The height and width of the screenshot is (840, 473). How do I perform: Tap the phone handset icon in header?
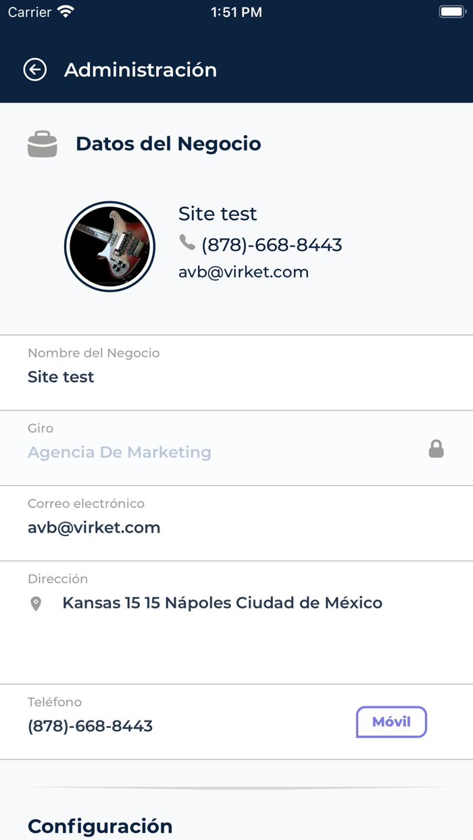187,242
